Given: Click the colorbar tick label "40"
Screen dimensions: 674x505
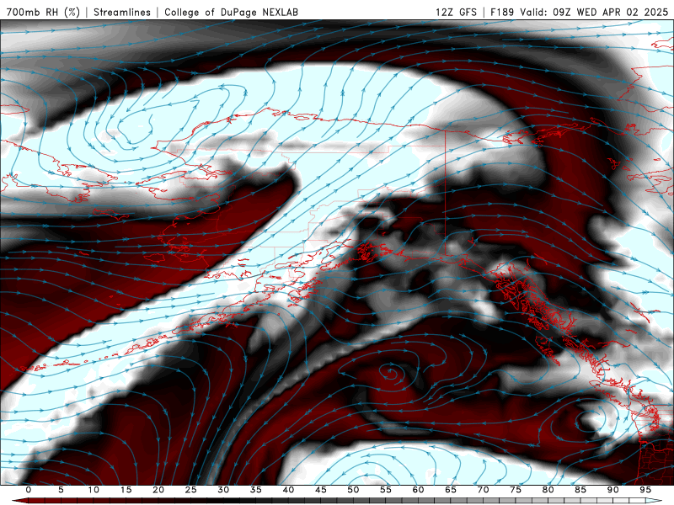Looking at the screenshot, I should coord(288,490).
